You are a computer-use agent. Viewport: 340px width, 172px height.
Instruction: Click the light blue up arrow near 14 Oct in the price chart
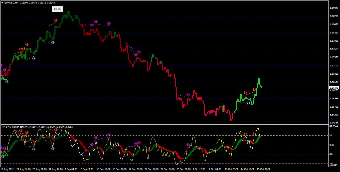click(248, 103)
